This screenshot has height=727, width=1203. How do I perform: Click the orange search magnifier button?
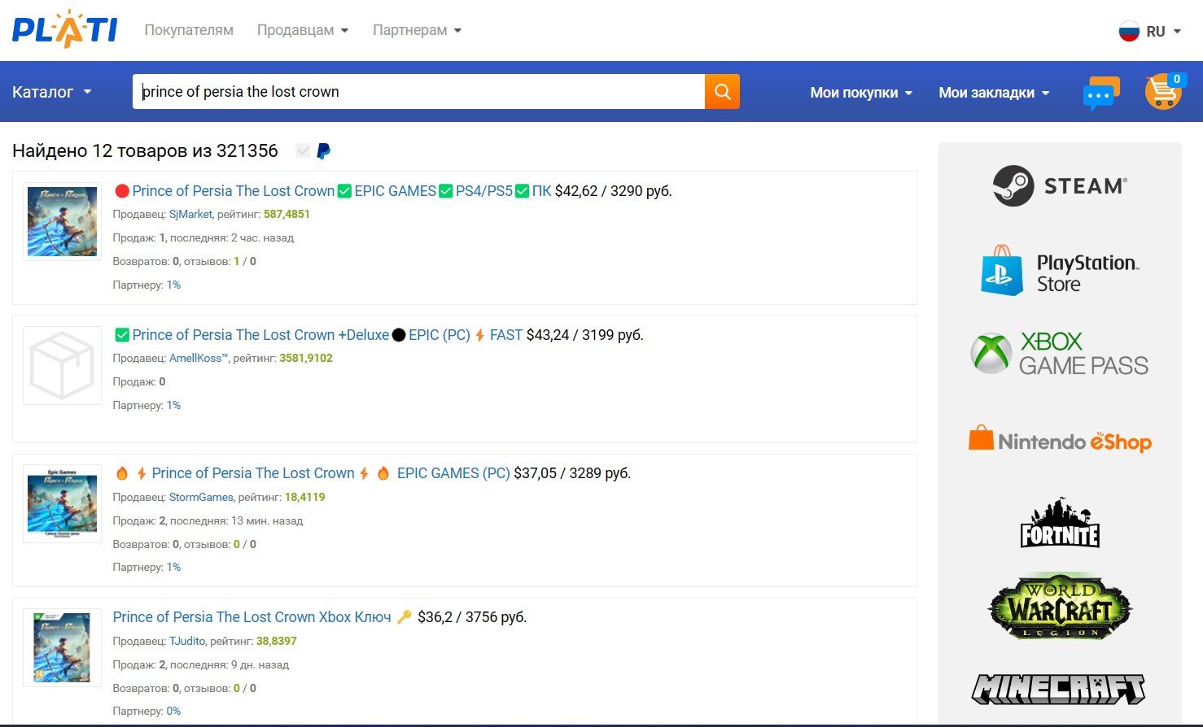point(722,92)
